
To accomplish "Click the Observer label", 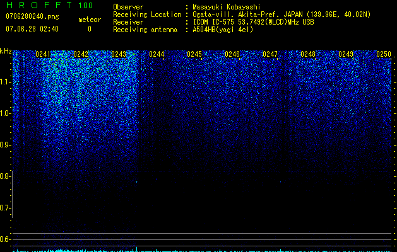I will tap(128, 7).
